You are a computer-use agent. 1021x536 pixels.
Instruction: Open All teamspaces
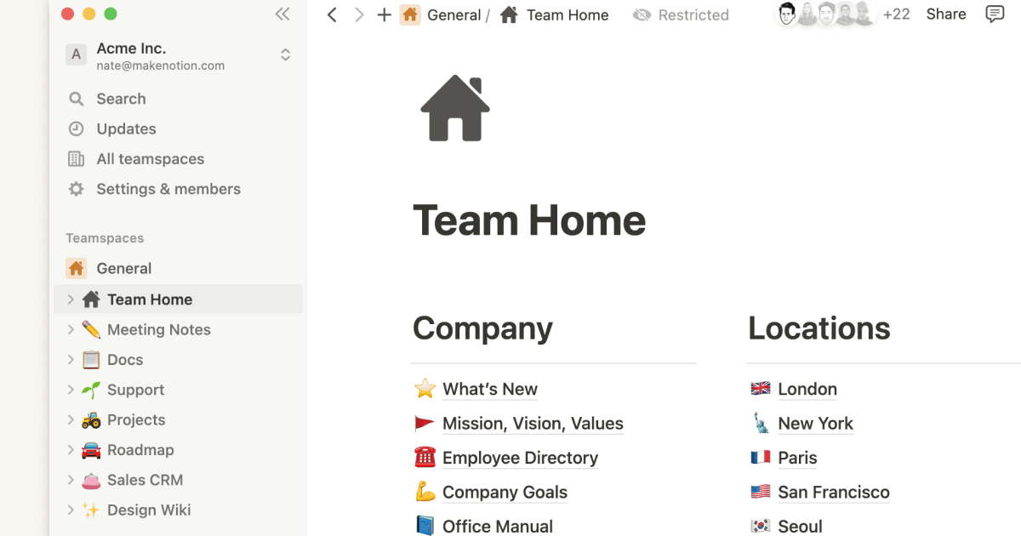click(150, 158)
